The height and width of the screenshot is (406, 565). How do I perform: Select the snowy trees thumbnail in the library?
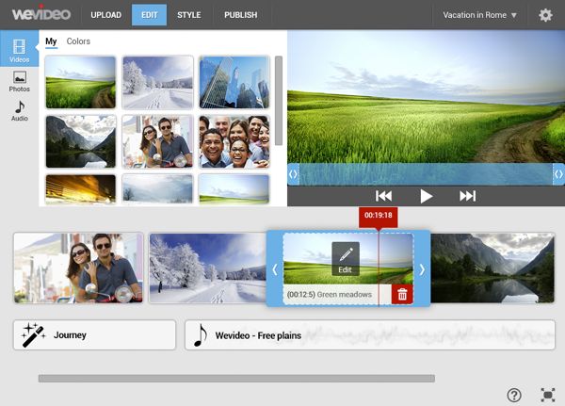click(158, 82)
